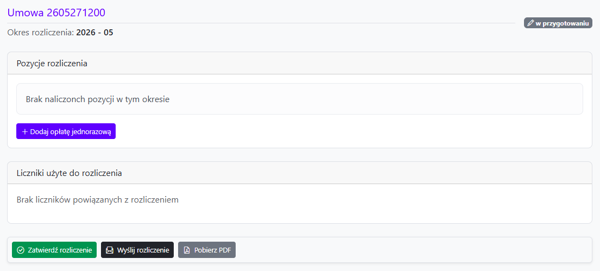Click the pencil icon in status badge
Screen dimensions: 600x271
coord(530,23)
